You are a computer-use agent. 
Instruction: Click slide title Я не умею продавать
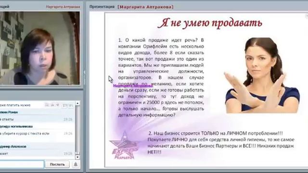tap(210, 24)
